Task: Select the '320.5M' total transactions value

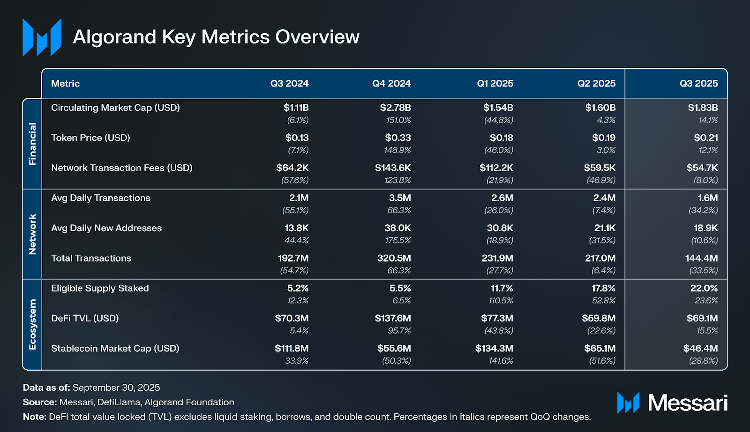Action: pos(394,258)
